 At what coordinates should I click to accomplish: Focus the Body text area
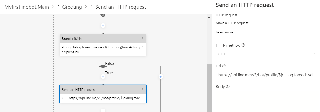click(x=268, y=101)
